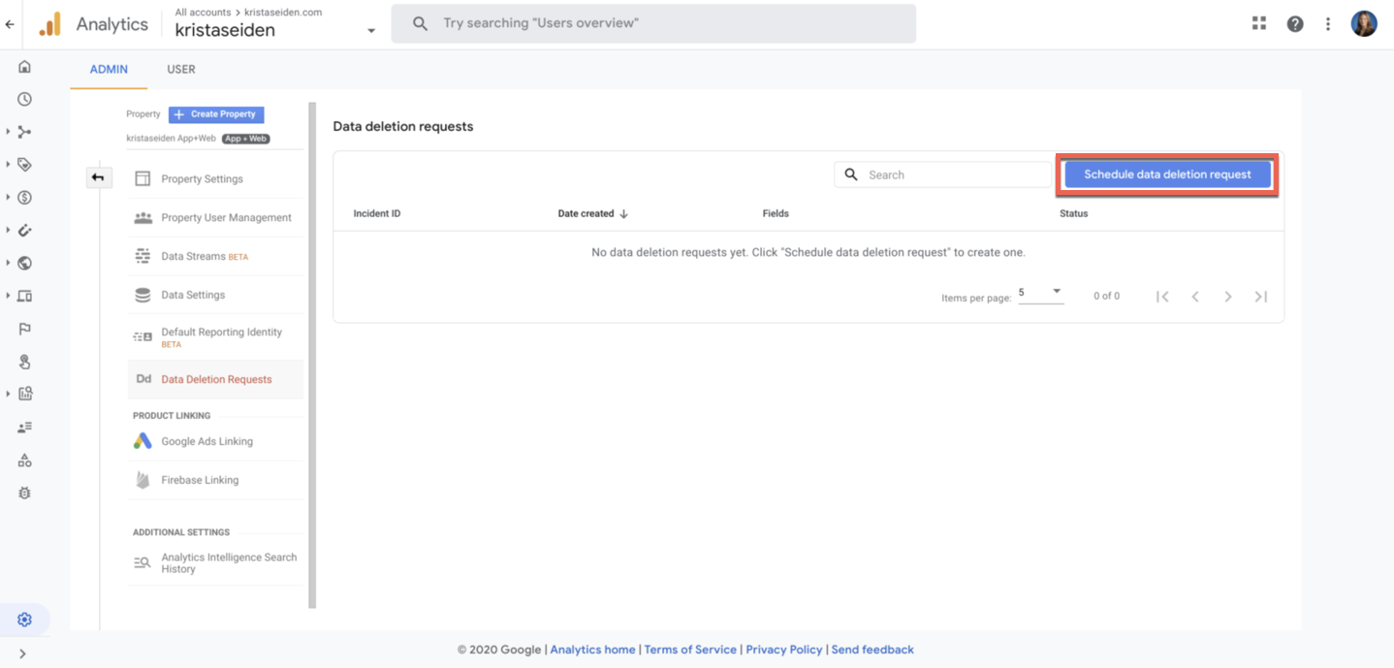Open the Realtime clock icon
The width and height of the screenshot is (1394, 668).
24,99
